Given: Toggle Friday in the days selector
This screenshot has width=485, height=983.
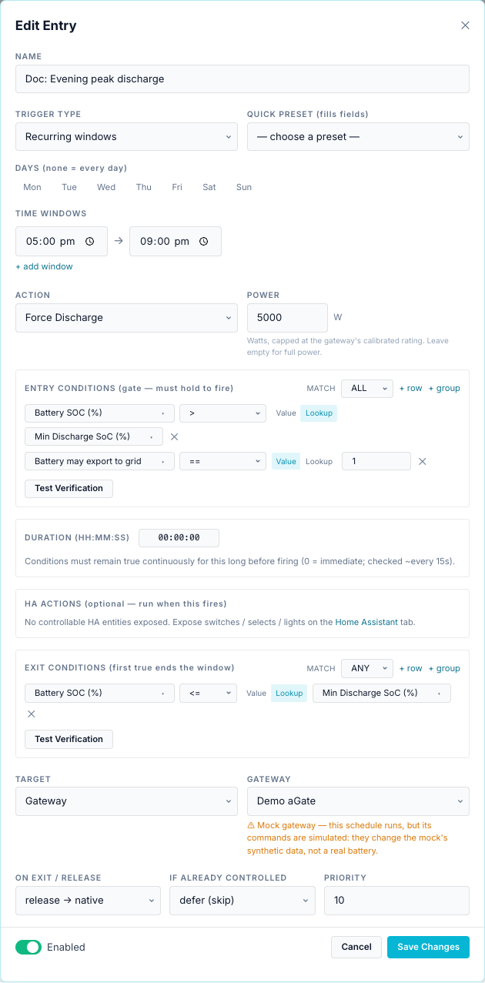Looking at the screenshot, I should 177,187.
